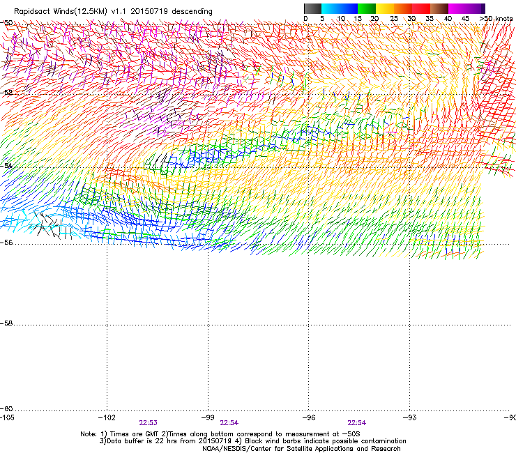
Task: Click the 'Black wind barbs indicate possible contamination' note
Action: click(326, 441)
